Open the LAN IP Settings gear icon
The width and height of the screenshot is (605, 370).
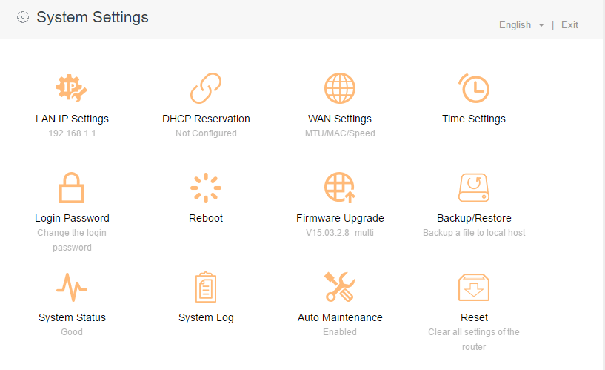(x=72, y=88)
